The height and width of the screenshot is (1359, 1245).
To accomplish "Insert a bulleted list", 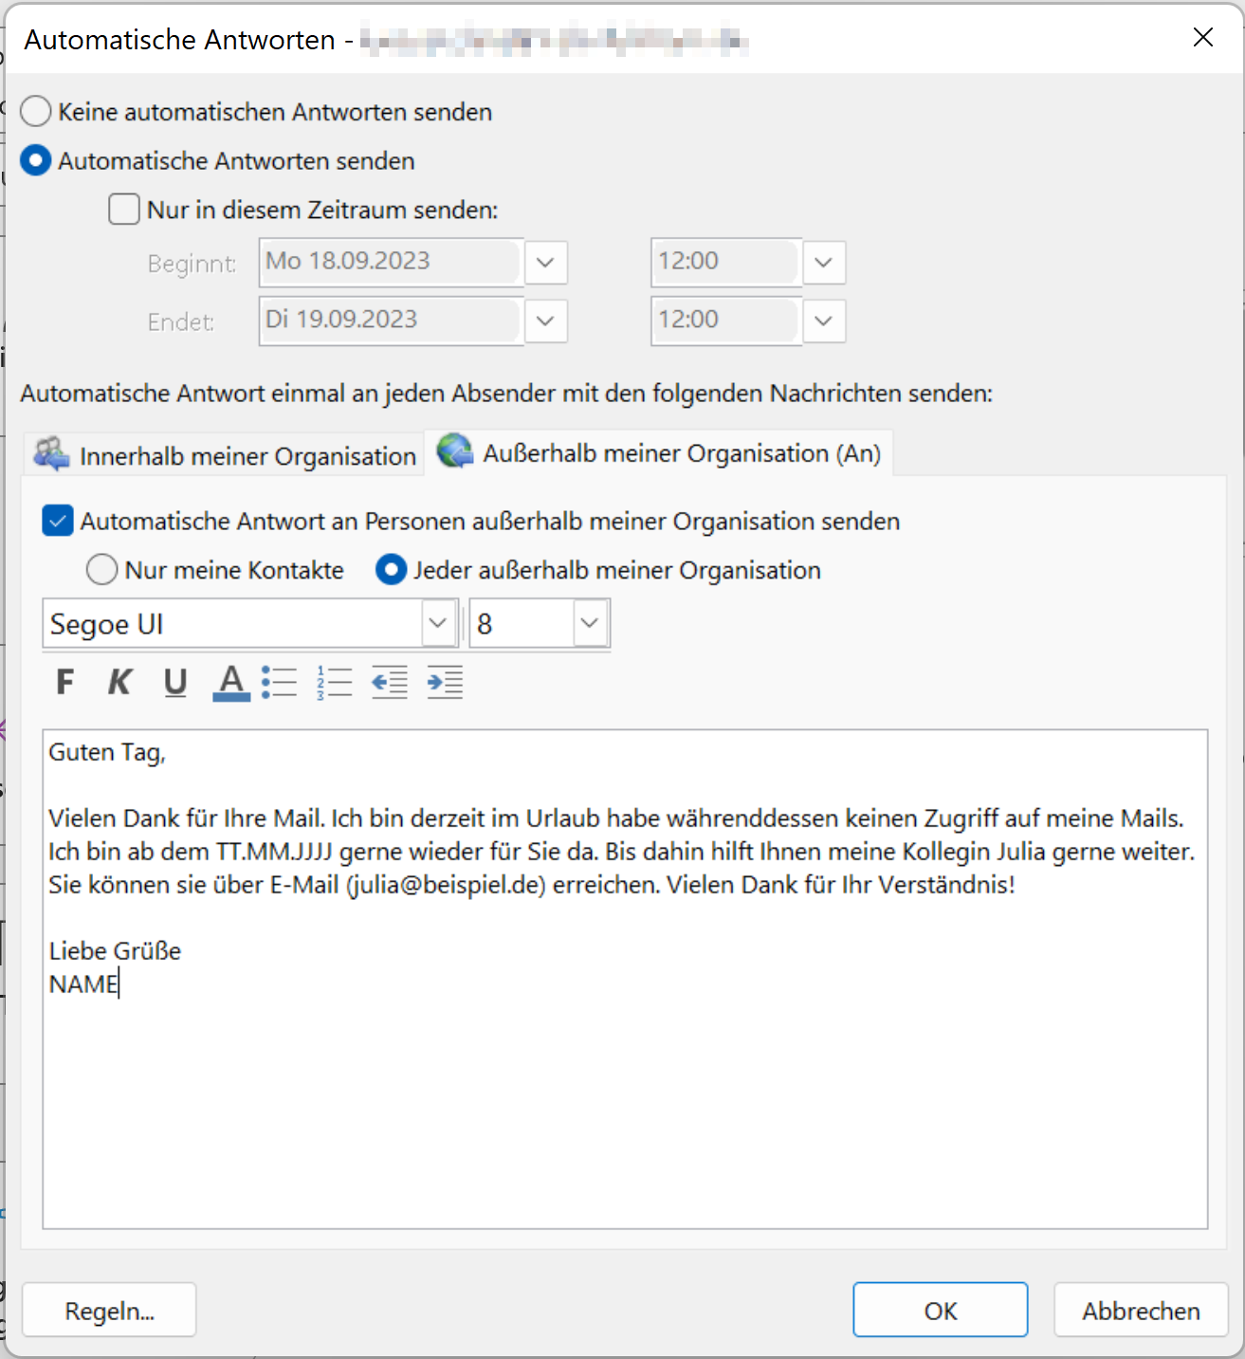I will (x=280, y=681).
